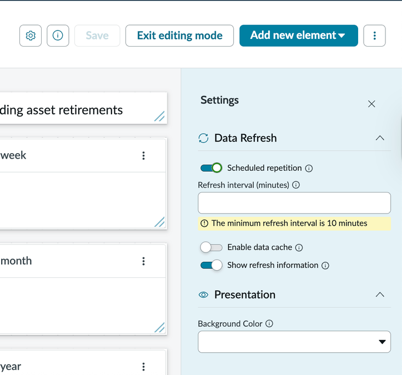Turn off Show refresh information toggle
Viewport: 402px width, 375px height.
[x=211, y=266]
